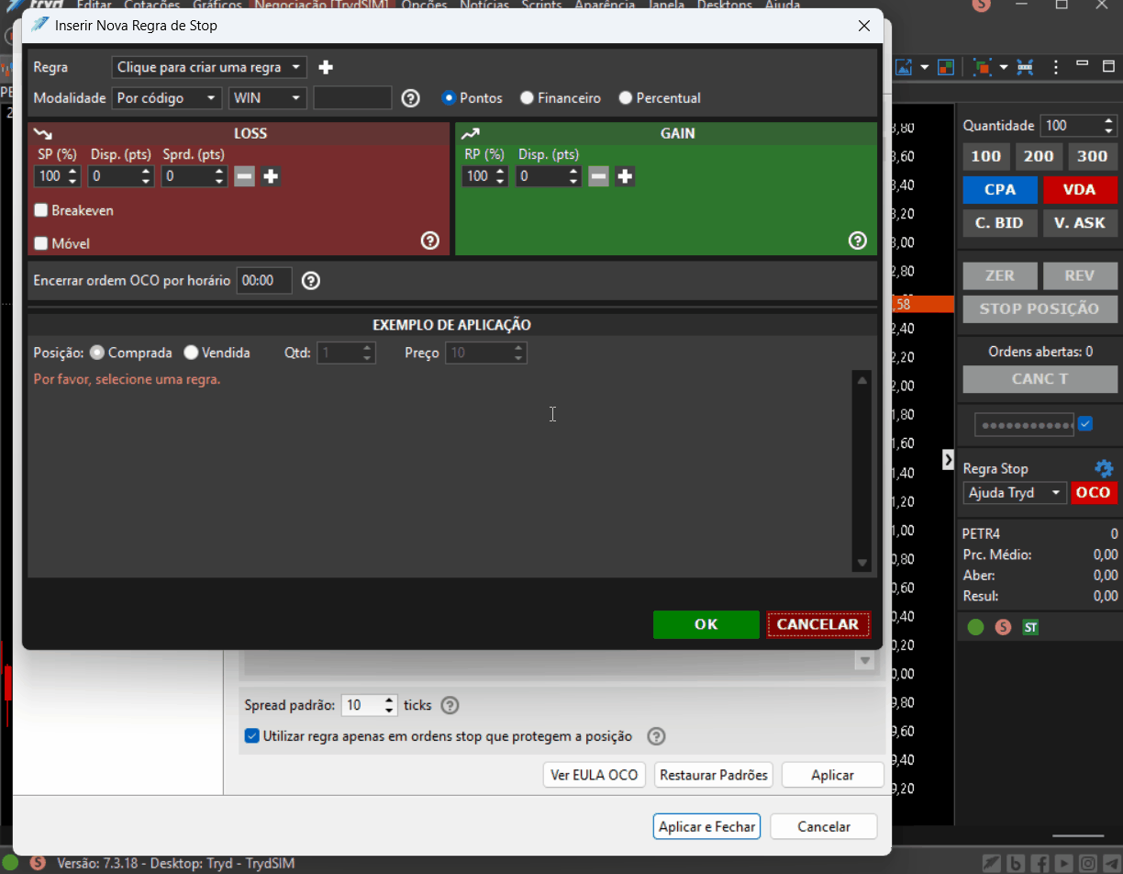This screenshot has width=1123, height=874.
Task: Open the Modalidade 'Por código' dropdown
Action: tap(166, 97)
